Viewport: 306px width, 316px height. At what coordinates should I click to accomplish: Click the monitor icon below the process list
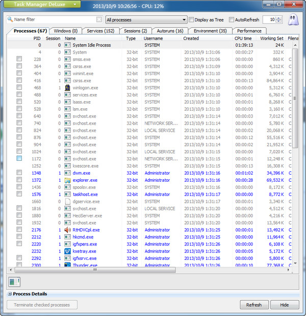(x=14, y=281)
